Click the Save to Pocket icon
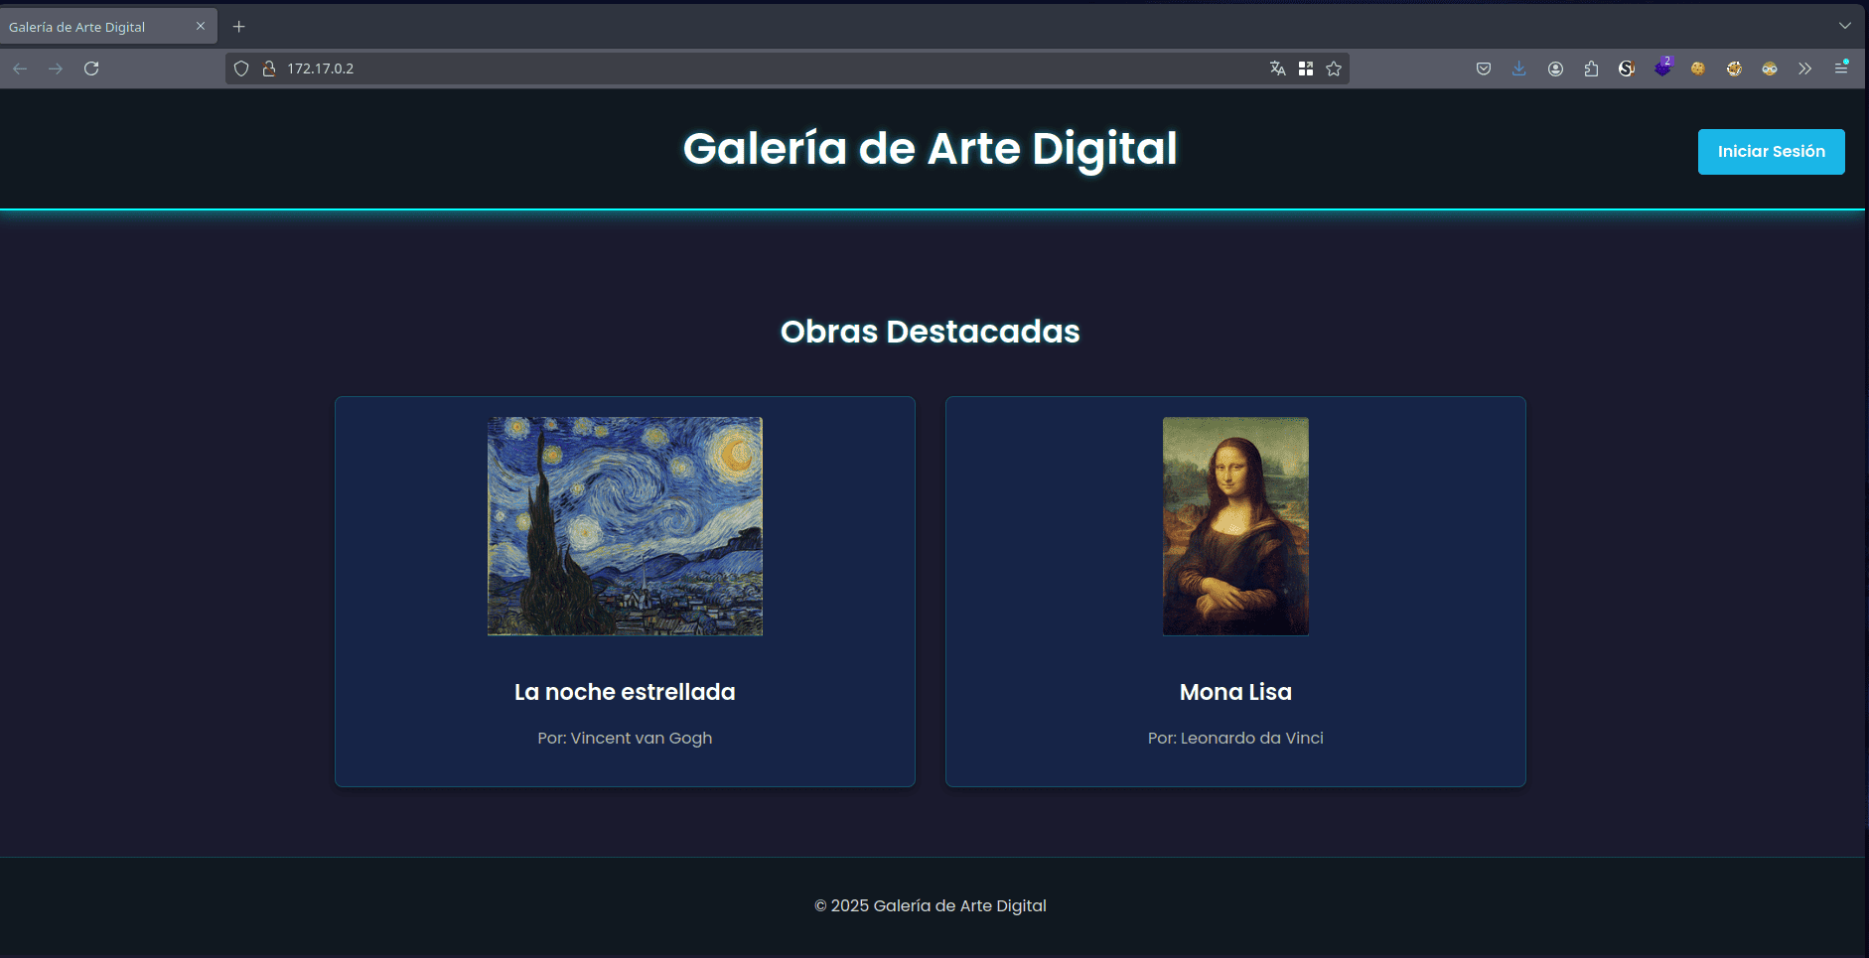The image size is (1869, 958). pos(1484,68)
